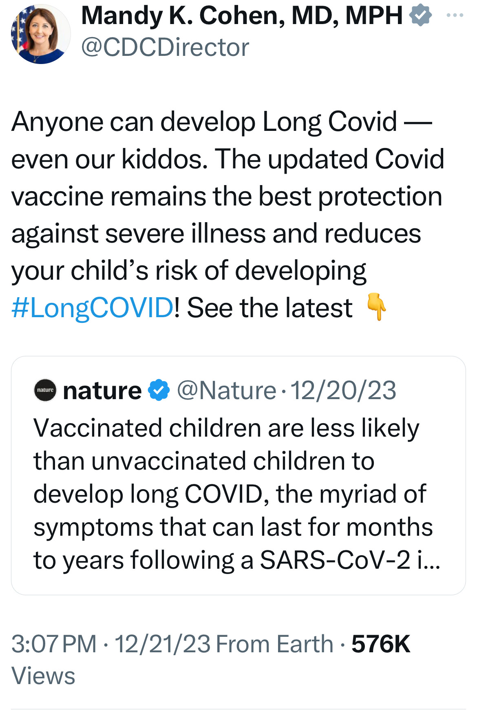Click the 3:07 PM post time
The height and width of the screenshot is (711, 477).
point(54,645)
